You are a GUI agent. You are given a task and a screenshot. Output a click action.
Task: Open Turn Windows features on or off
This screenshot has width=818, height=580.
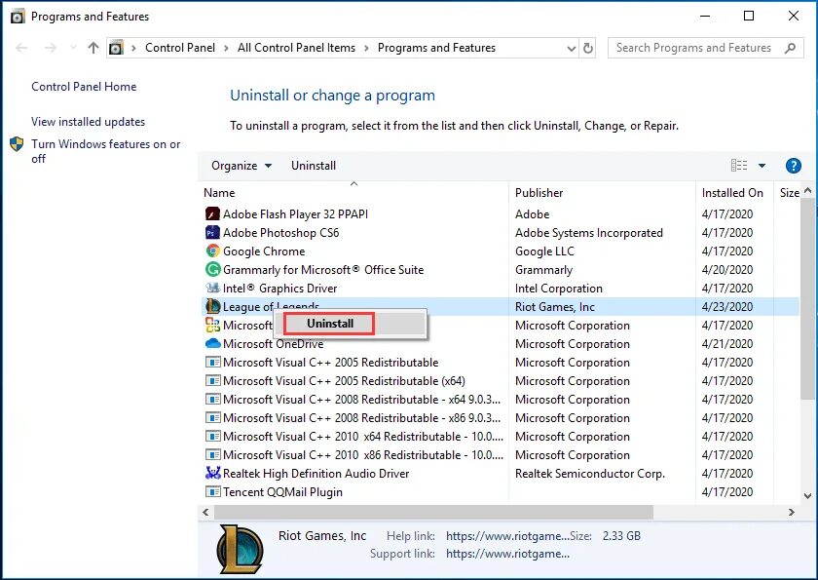pos(105,151)
